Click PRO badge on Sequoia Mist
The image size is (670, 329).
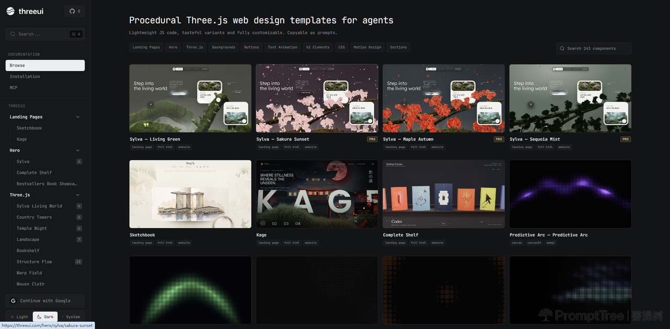[x=626, y=139]
